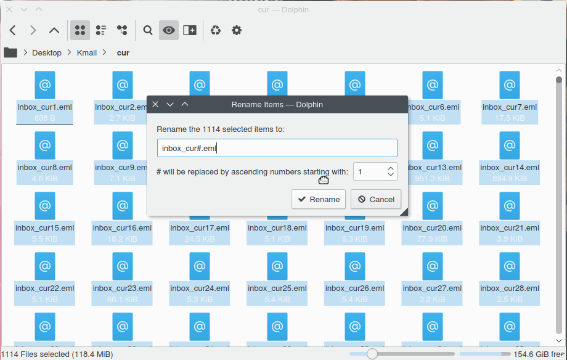Open the file search bar
The image size is (567, 360).
tap(148, 30)
